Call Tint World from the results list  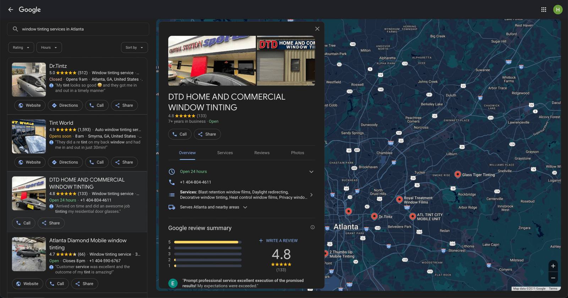[97, 162]
